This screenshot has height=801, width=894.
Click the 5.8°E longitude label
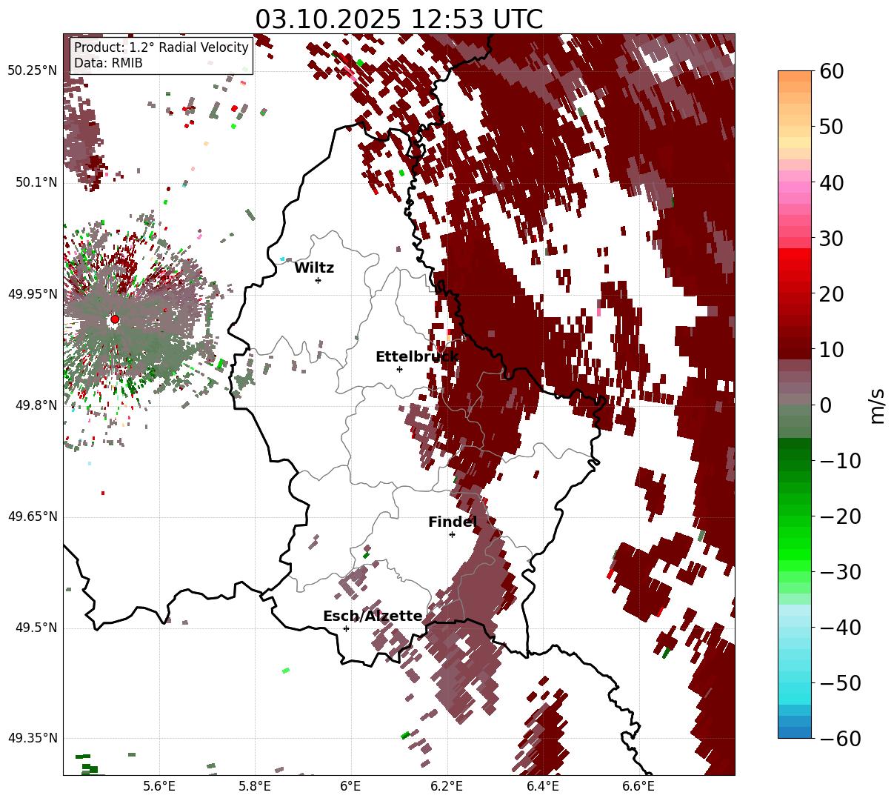click(x=255, y=785)
